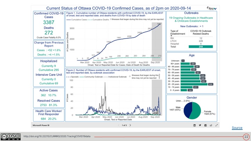Select the 90+ years age bar
The height and width of the screenshot is (141, 251).
coord(185,64)
